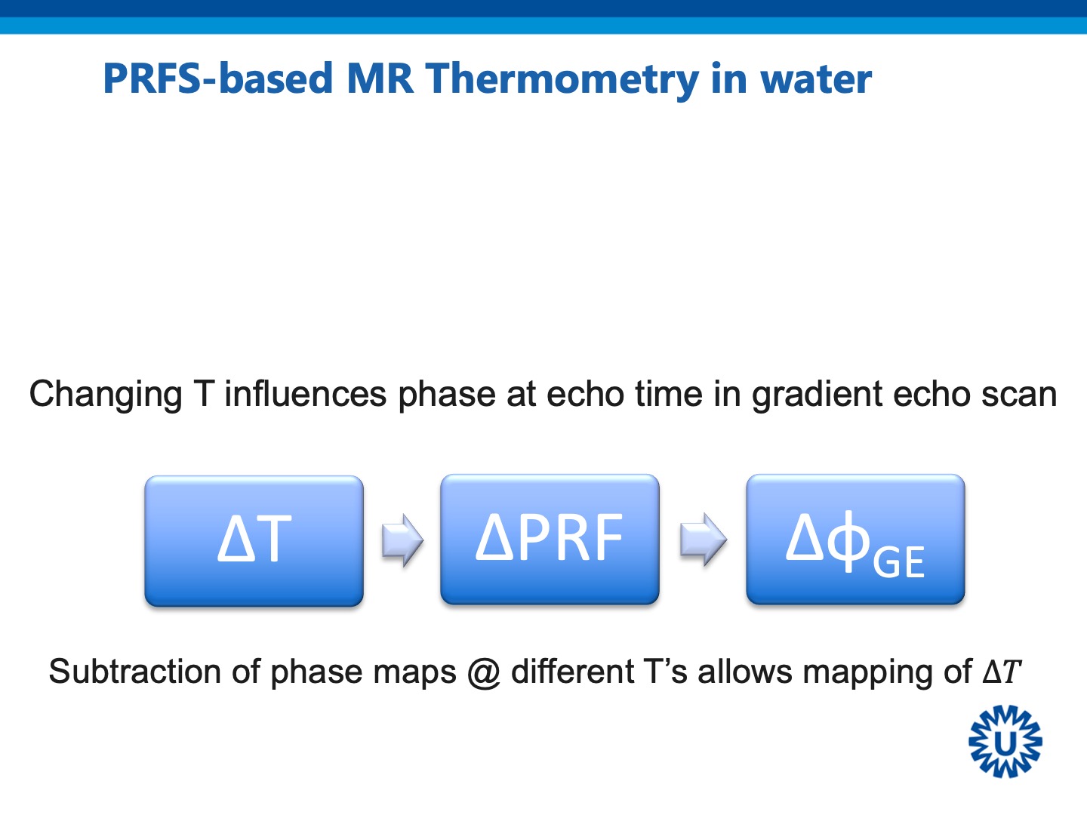The width and height of the screenshot is (1087, 815).
Task: Click the arrow between ΔPRF and ΔφGE
Action: click(703, 540)
